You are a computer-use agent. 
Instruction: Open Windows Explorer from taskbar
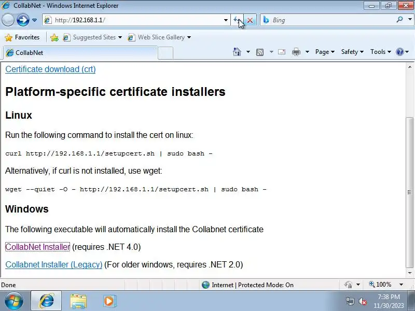point(78,301)
